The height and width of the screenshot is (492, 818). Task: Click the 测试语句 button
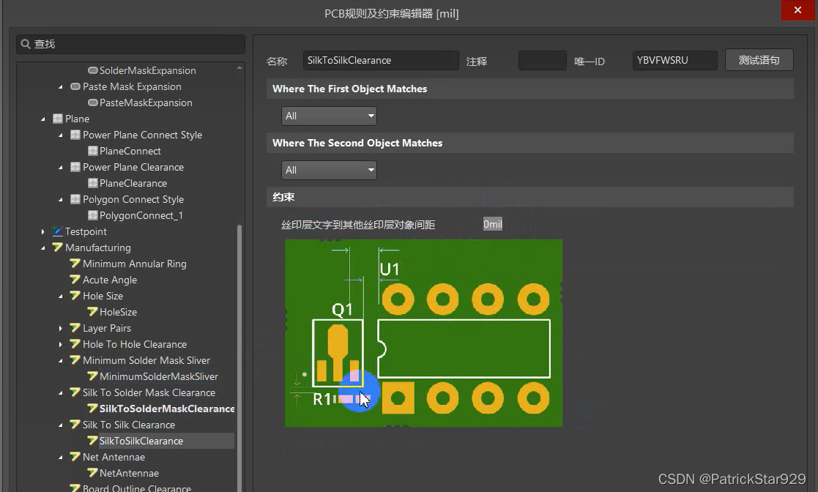(759, 60)
